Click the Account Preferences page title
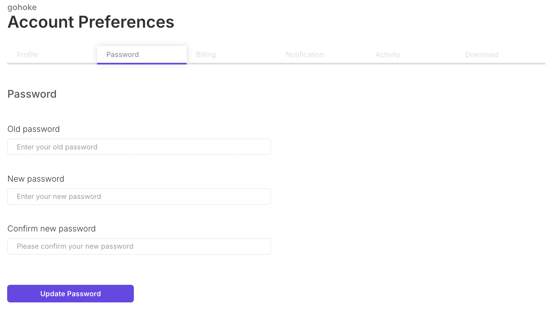Image resolution: width=551 pixels, height=319 pixels. (91, 22)
